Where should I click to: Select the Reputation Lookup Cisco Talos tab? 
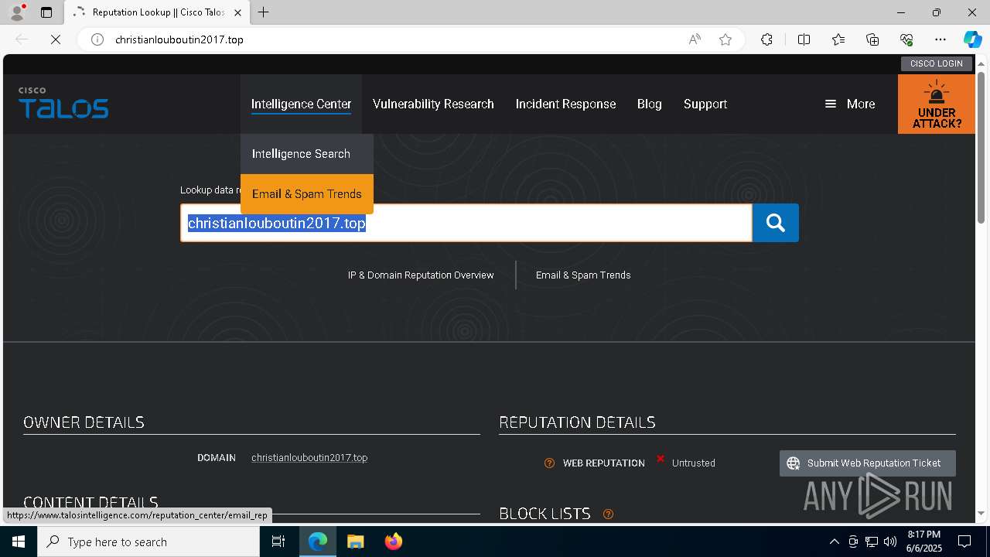[x=157, y=12]
